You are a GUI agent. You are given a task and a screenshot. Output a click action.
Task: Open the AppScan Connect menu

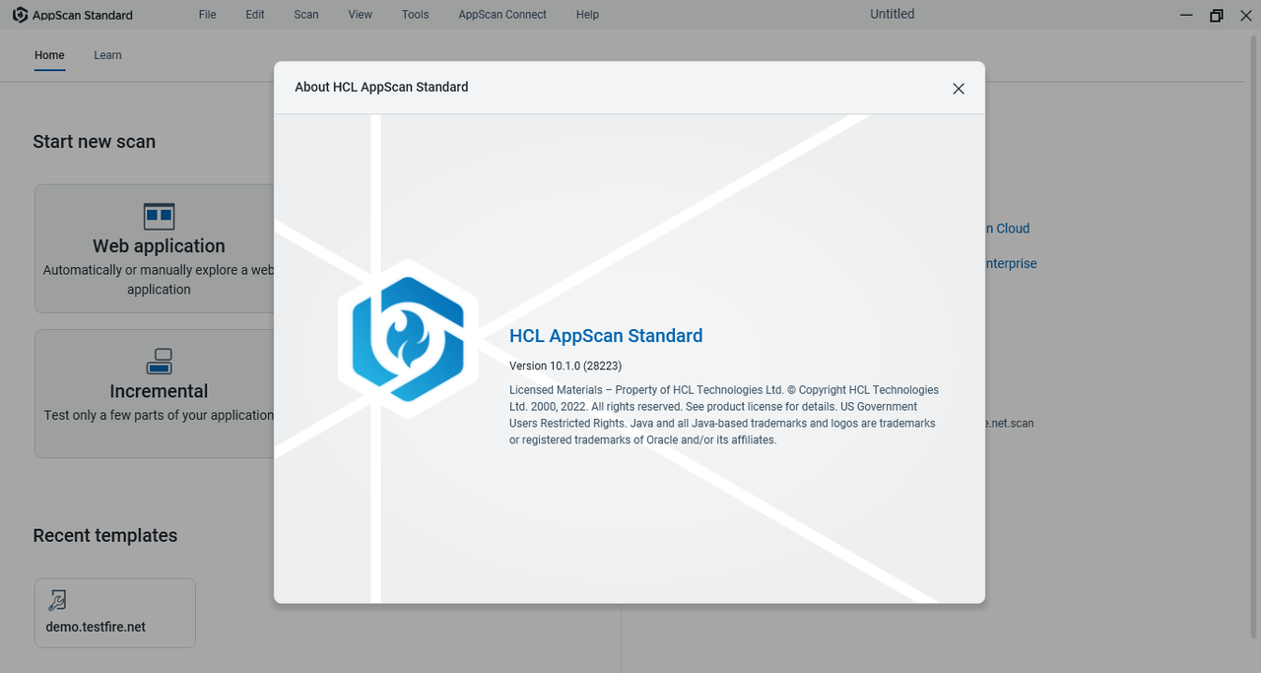(502, 15)
